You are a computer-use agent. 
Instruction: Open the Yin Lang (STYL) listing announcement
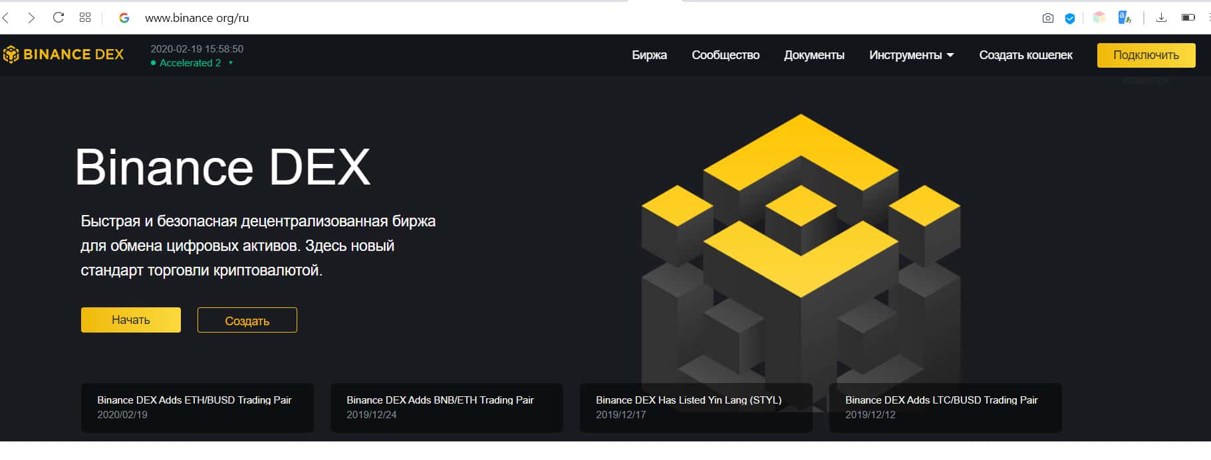696,408
